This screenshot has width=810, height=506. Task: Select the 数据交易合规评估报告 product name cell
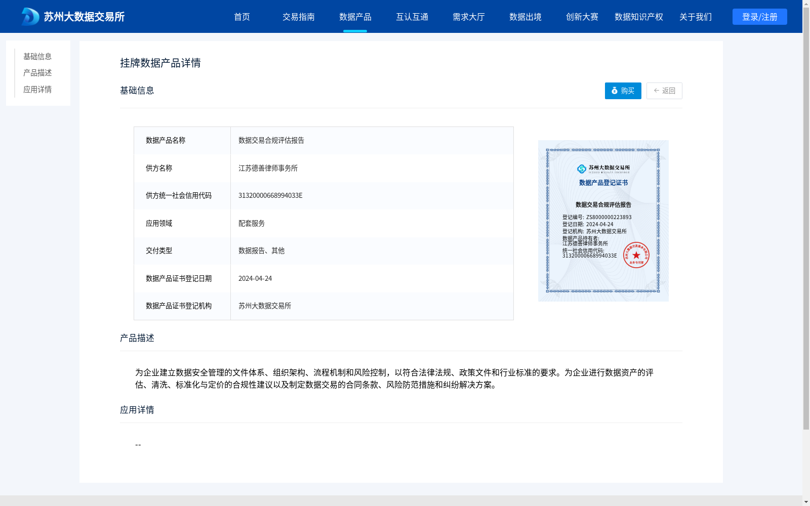pos(372,141)
